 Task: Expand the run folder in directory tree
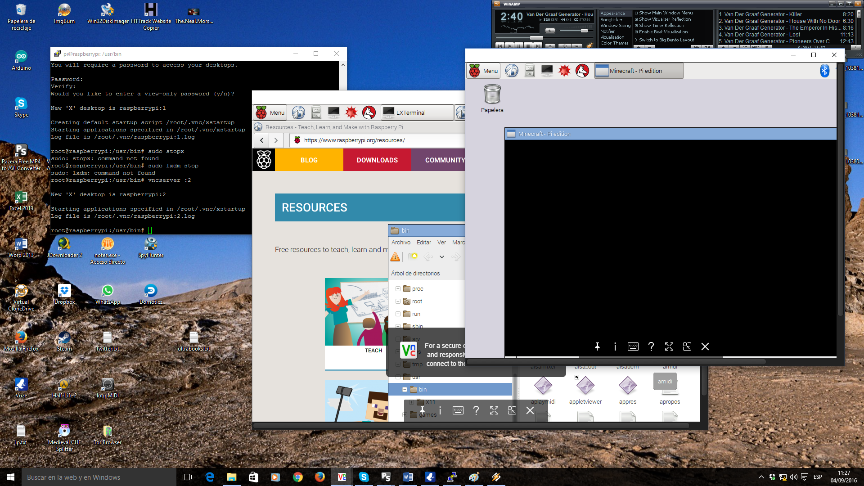pos(398,314)
